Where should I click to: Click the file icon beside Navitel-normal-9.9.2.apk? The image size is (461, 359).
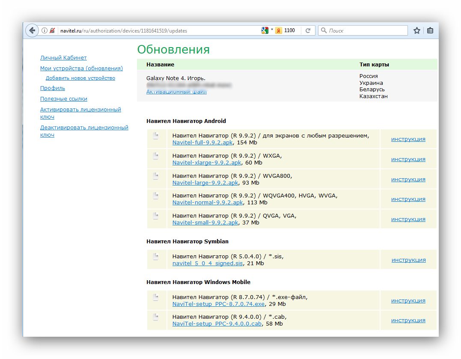(x=156, y=196)
